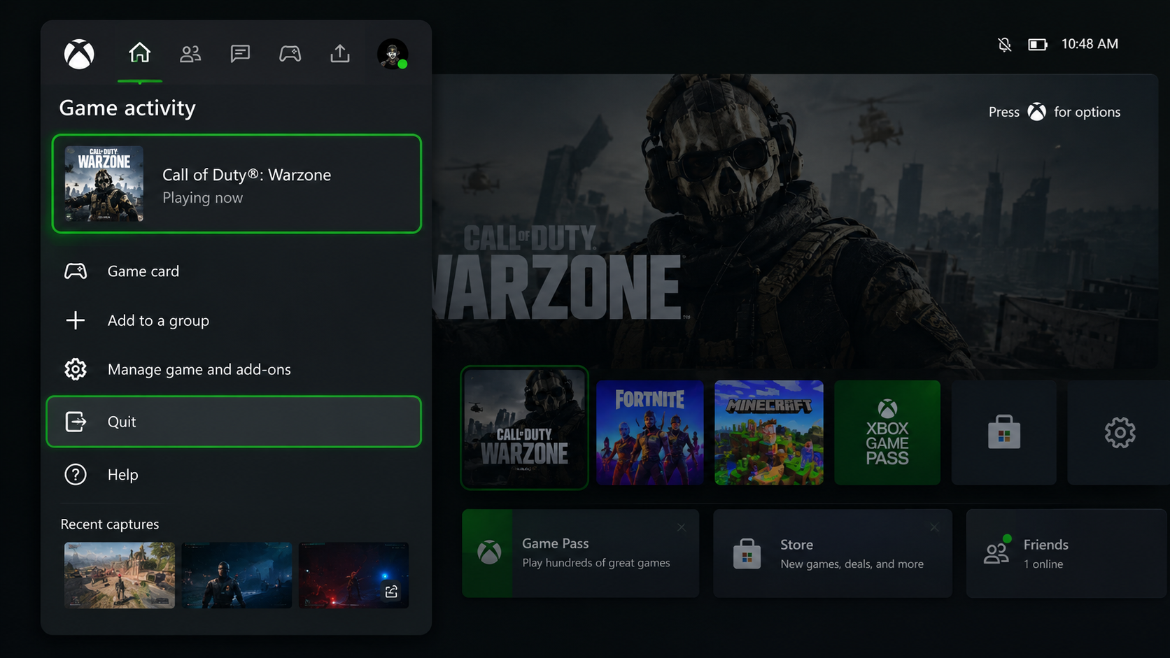
Task: Open Game card option
Action: click(x=237, y=271)
